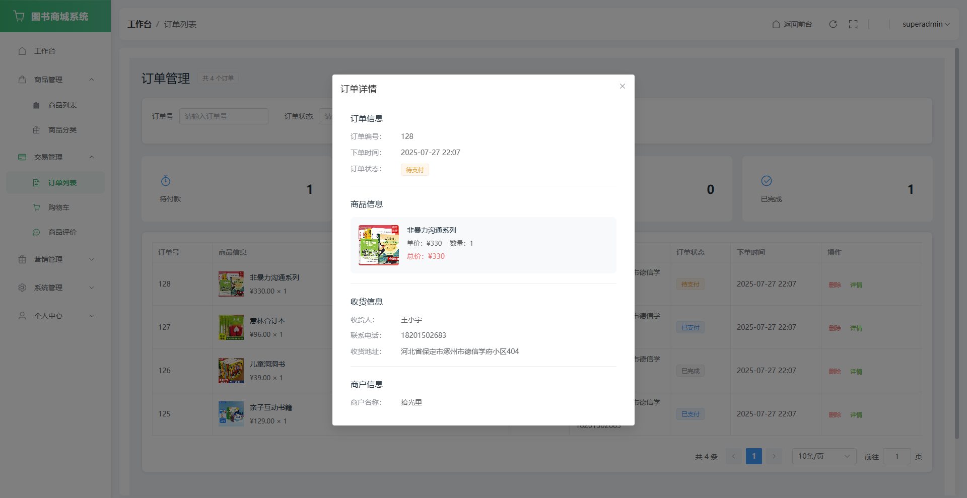The width and height of the screenshot is (967, 498).
Task: Click the 订单号 search input field
Action: (224, 116)
